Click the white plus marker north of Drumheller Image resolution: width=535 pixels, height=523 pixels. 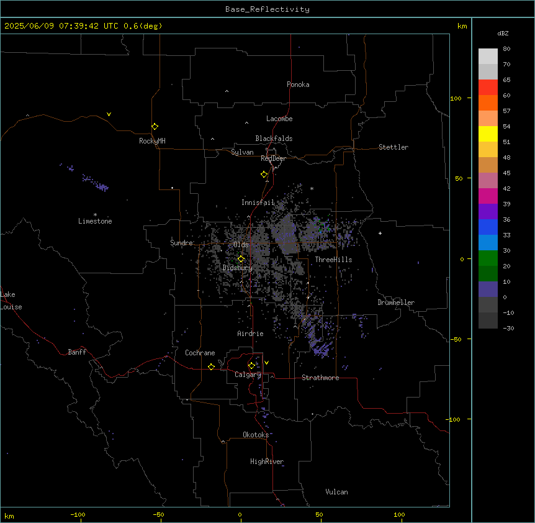(x=380, y=233)
